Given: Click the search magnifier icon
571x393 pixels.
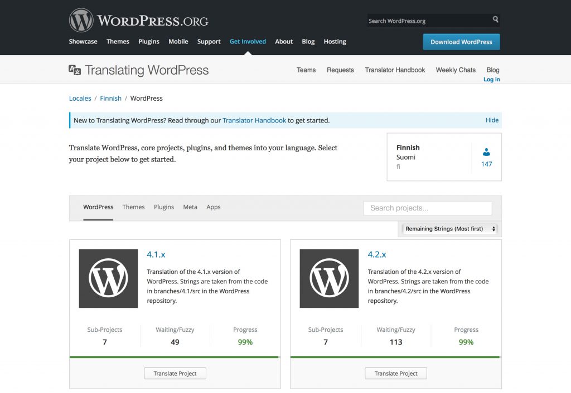Looking at the screenshot, I should tap(495, 19).
